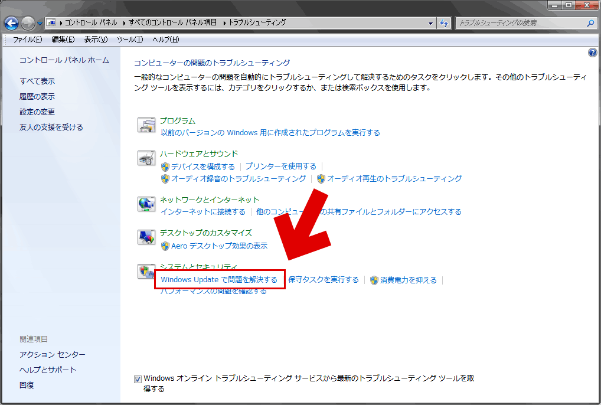The image size is (601, 405).
Task: Open the ハードウェアとサウンド heading
Action: [199, 153]
